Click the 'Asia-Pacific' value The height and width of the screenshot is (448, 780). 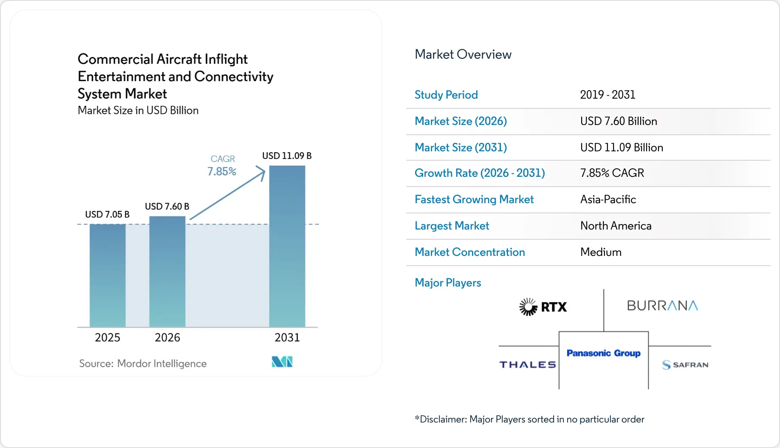pos(608,199)
